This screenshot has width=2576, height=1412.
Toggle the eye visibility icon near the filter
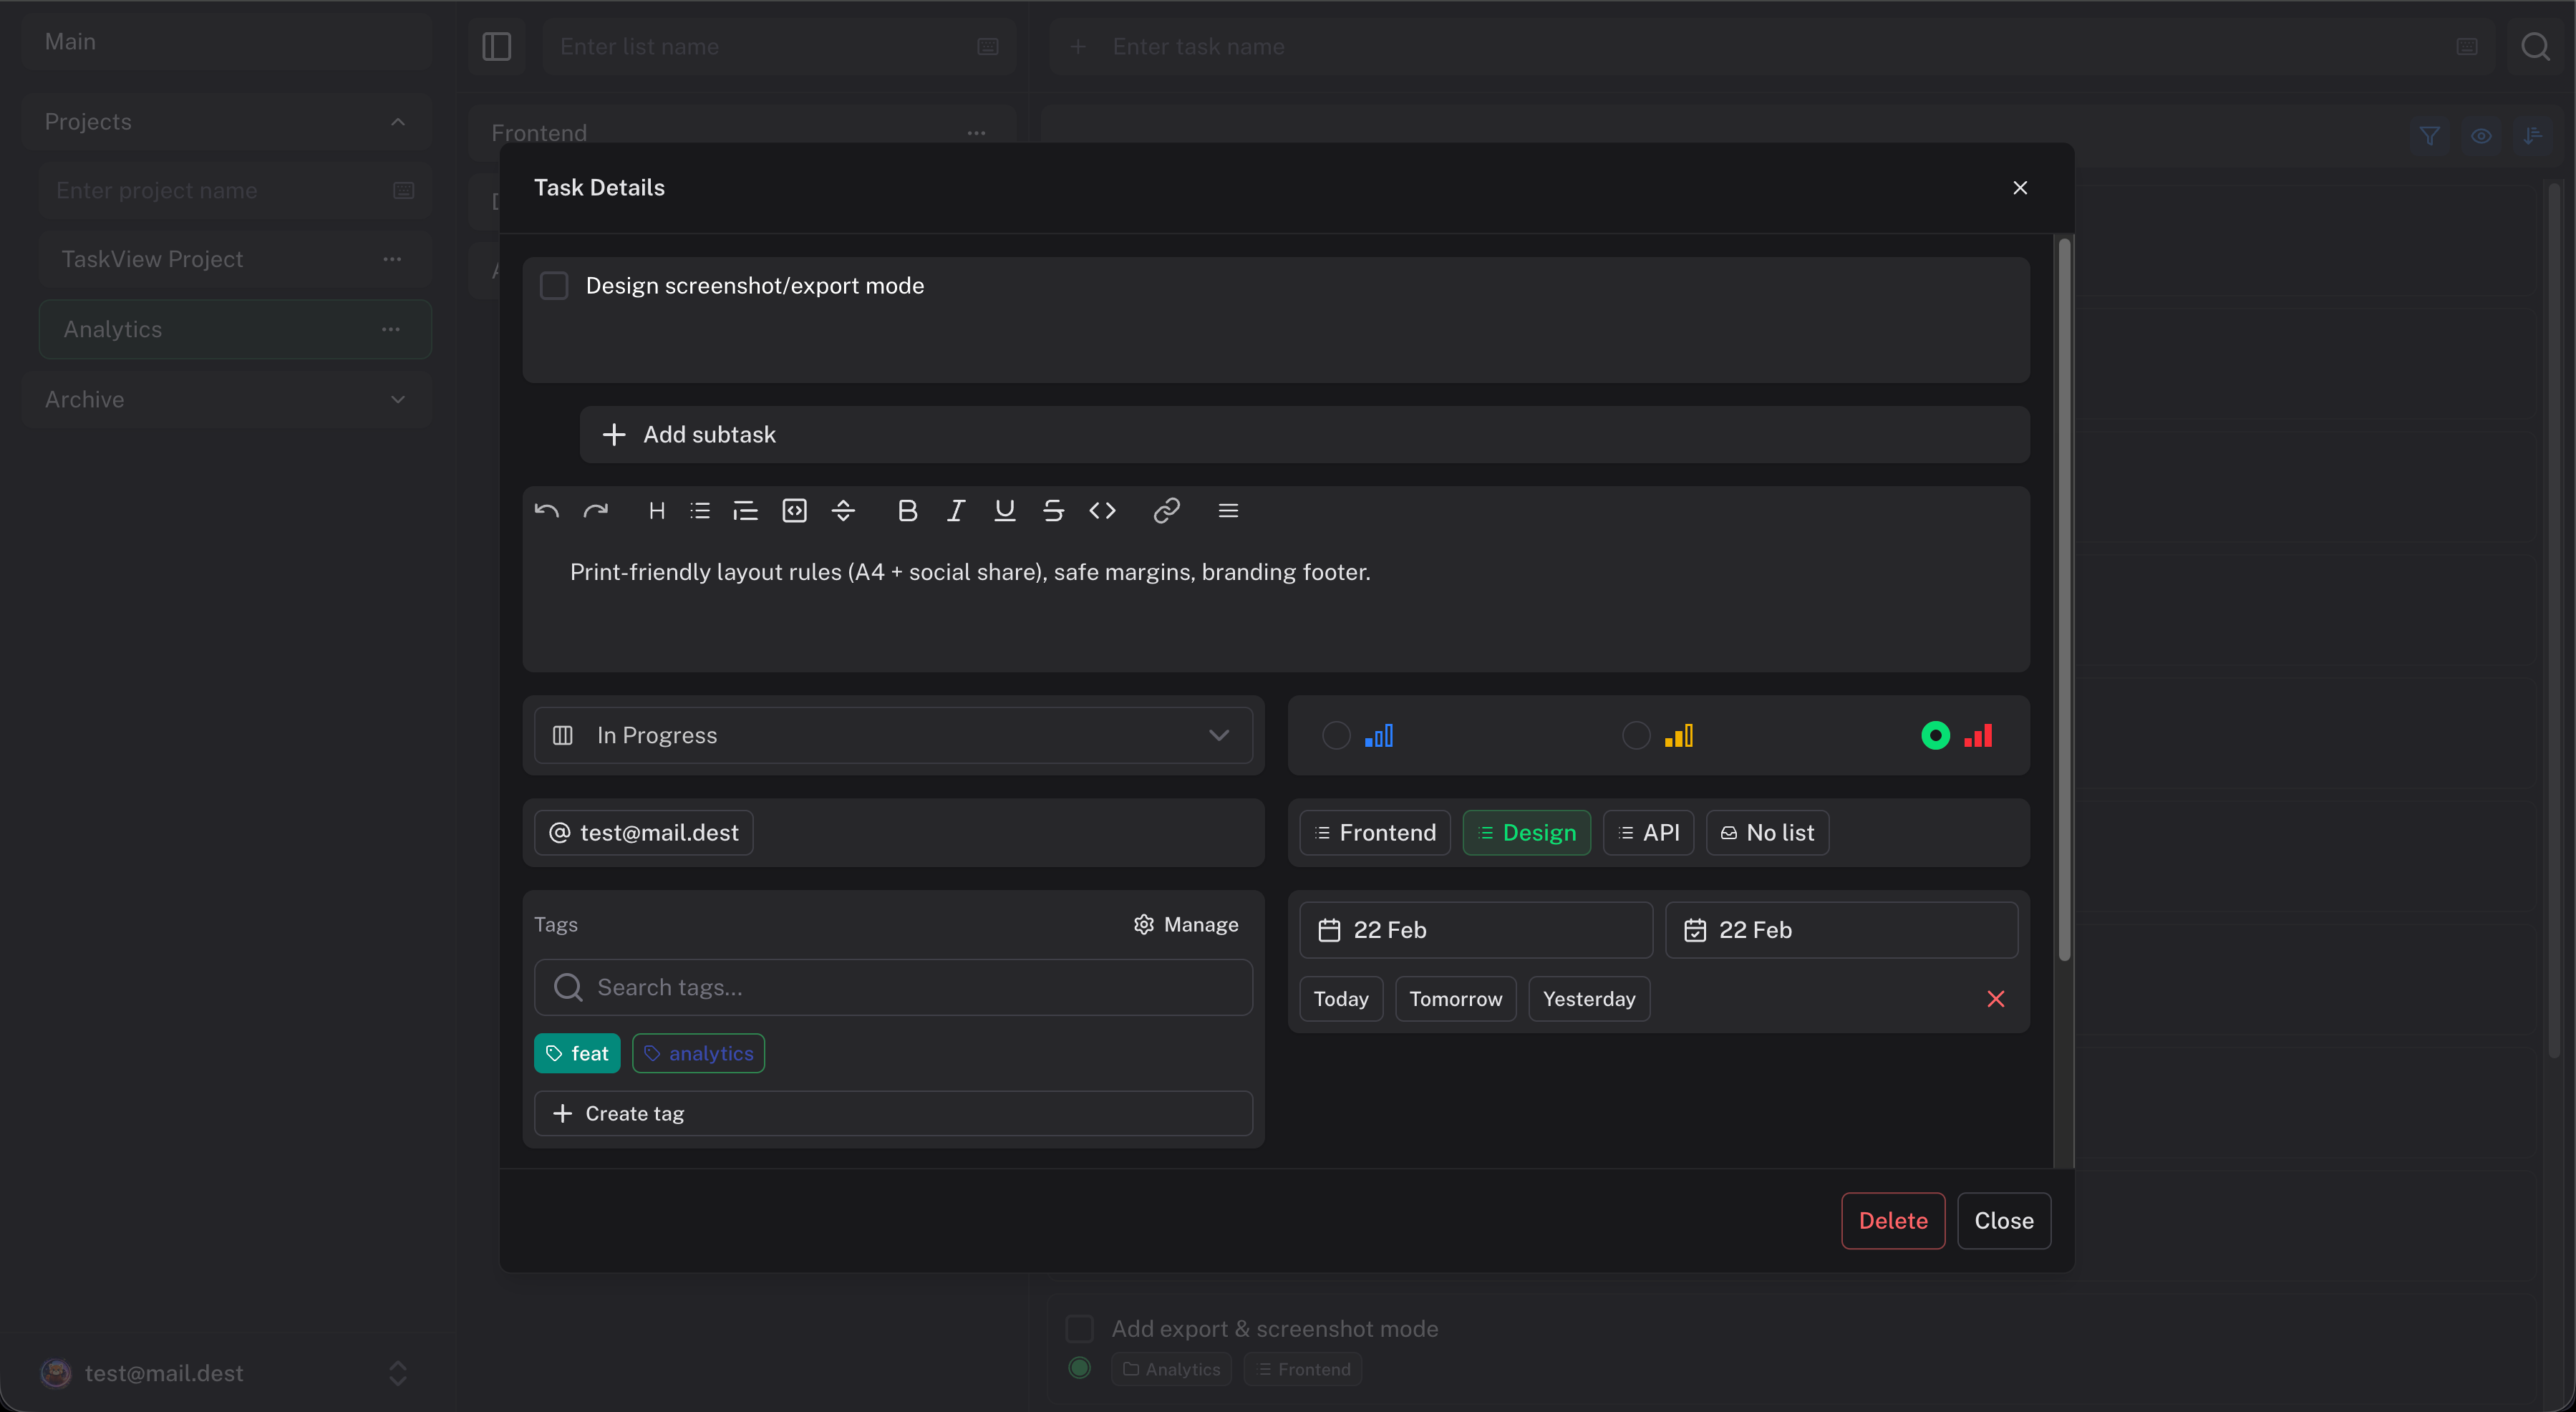tap(2482, 136)
